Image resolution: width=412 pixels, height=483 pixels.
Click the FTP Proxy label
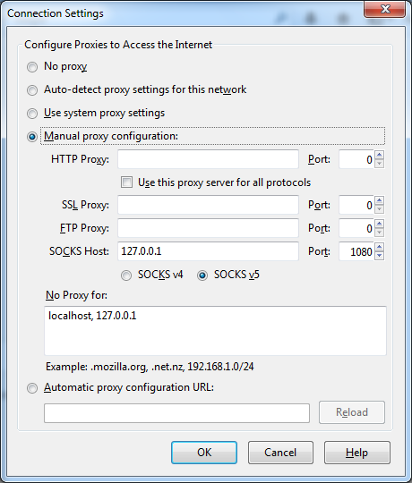84,228
